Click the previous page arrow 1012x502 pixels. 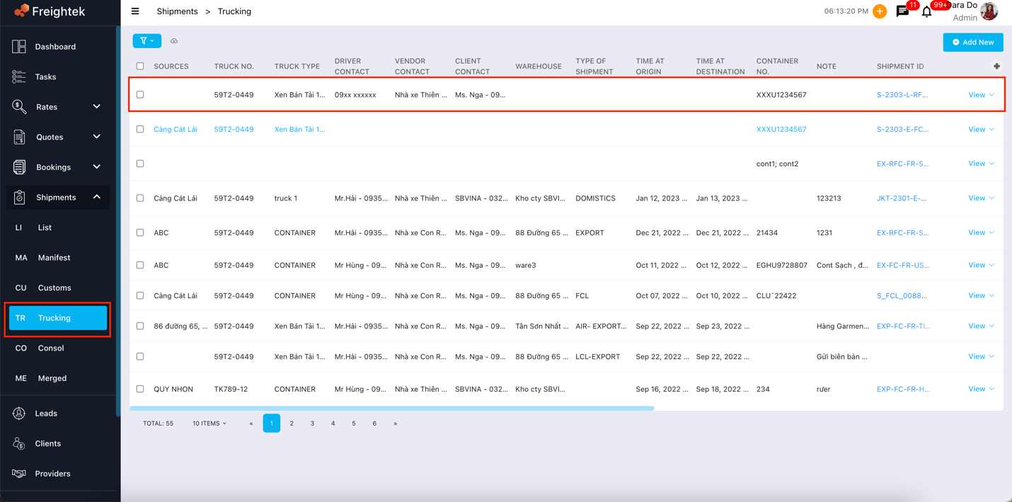251,423
